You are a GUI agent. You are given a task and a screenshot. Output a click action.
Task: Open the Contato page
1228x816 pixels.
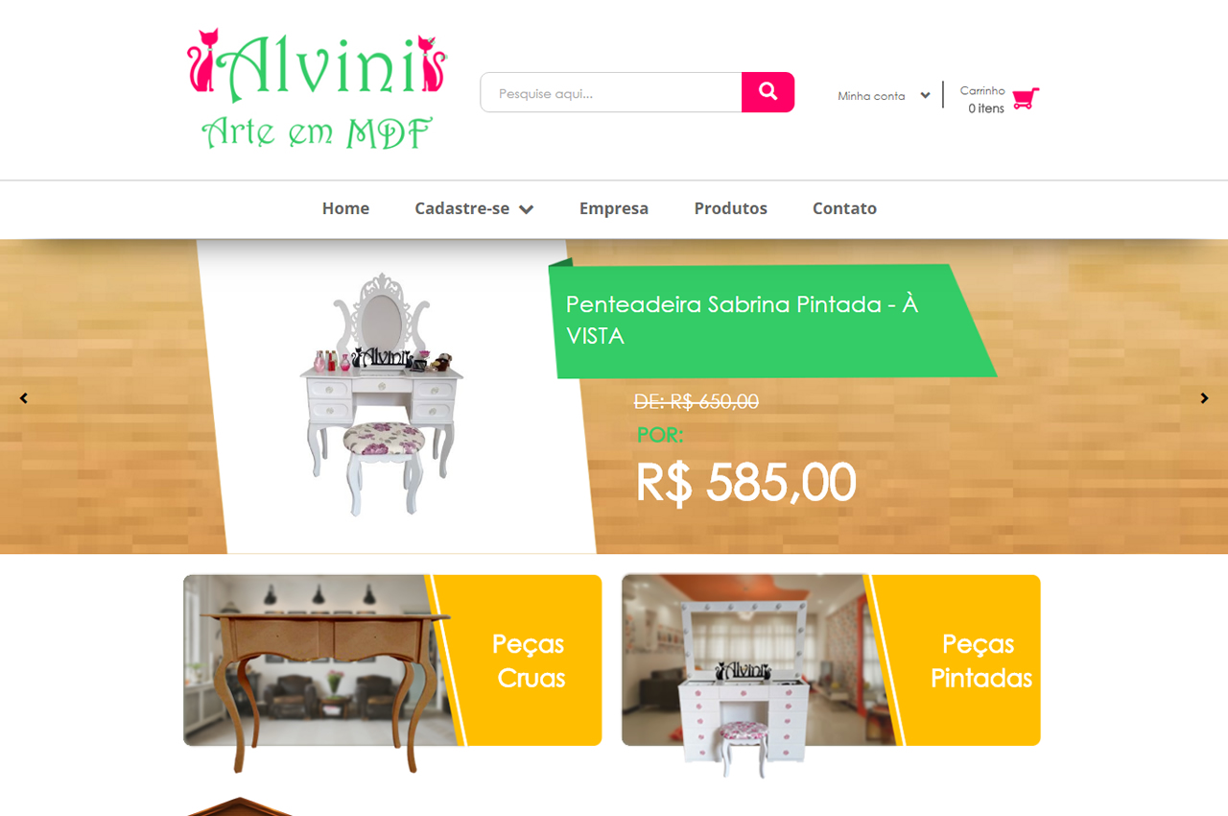[844, 208]
